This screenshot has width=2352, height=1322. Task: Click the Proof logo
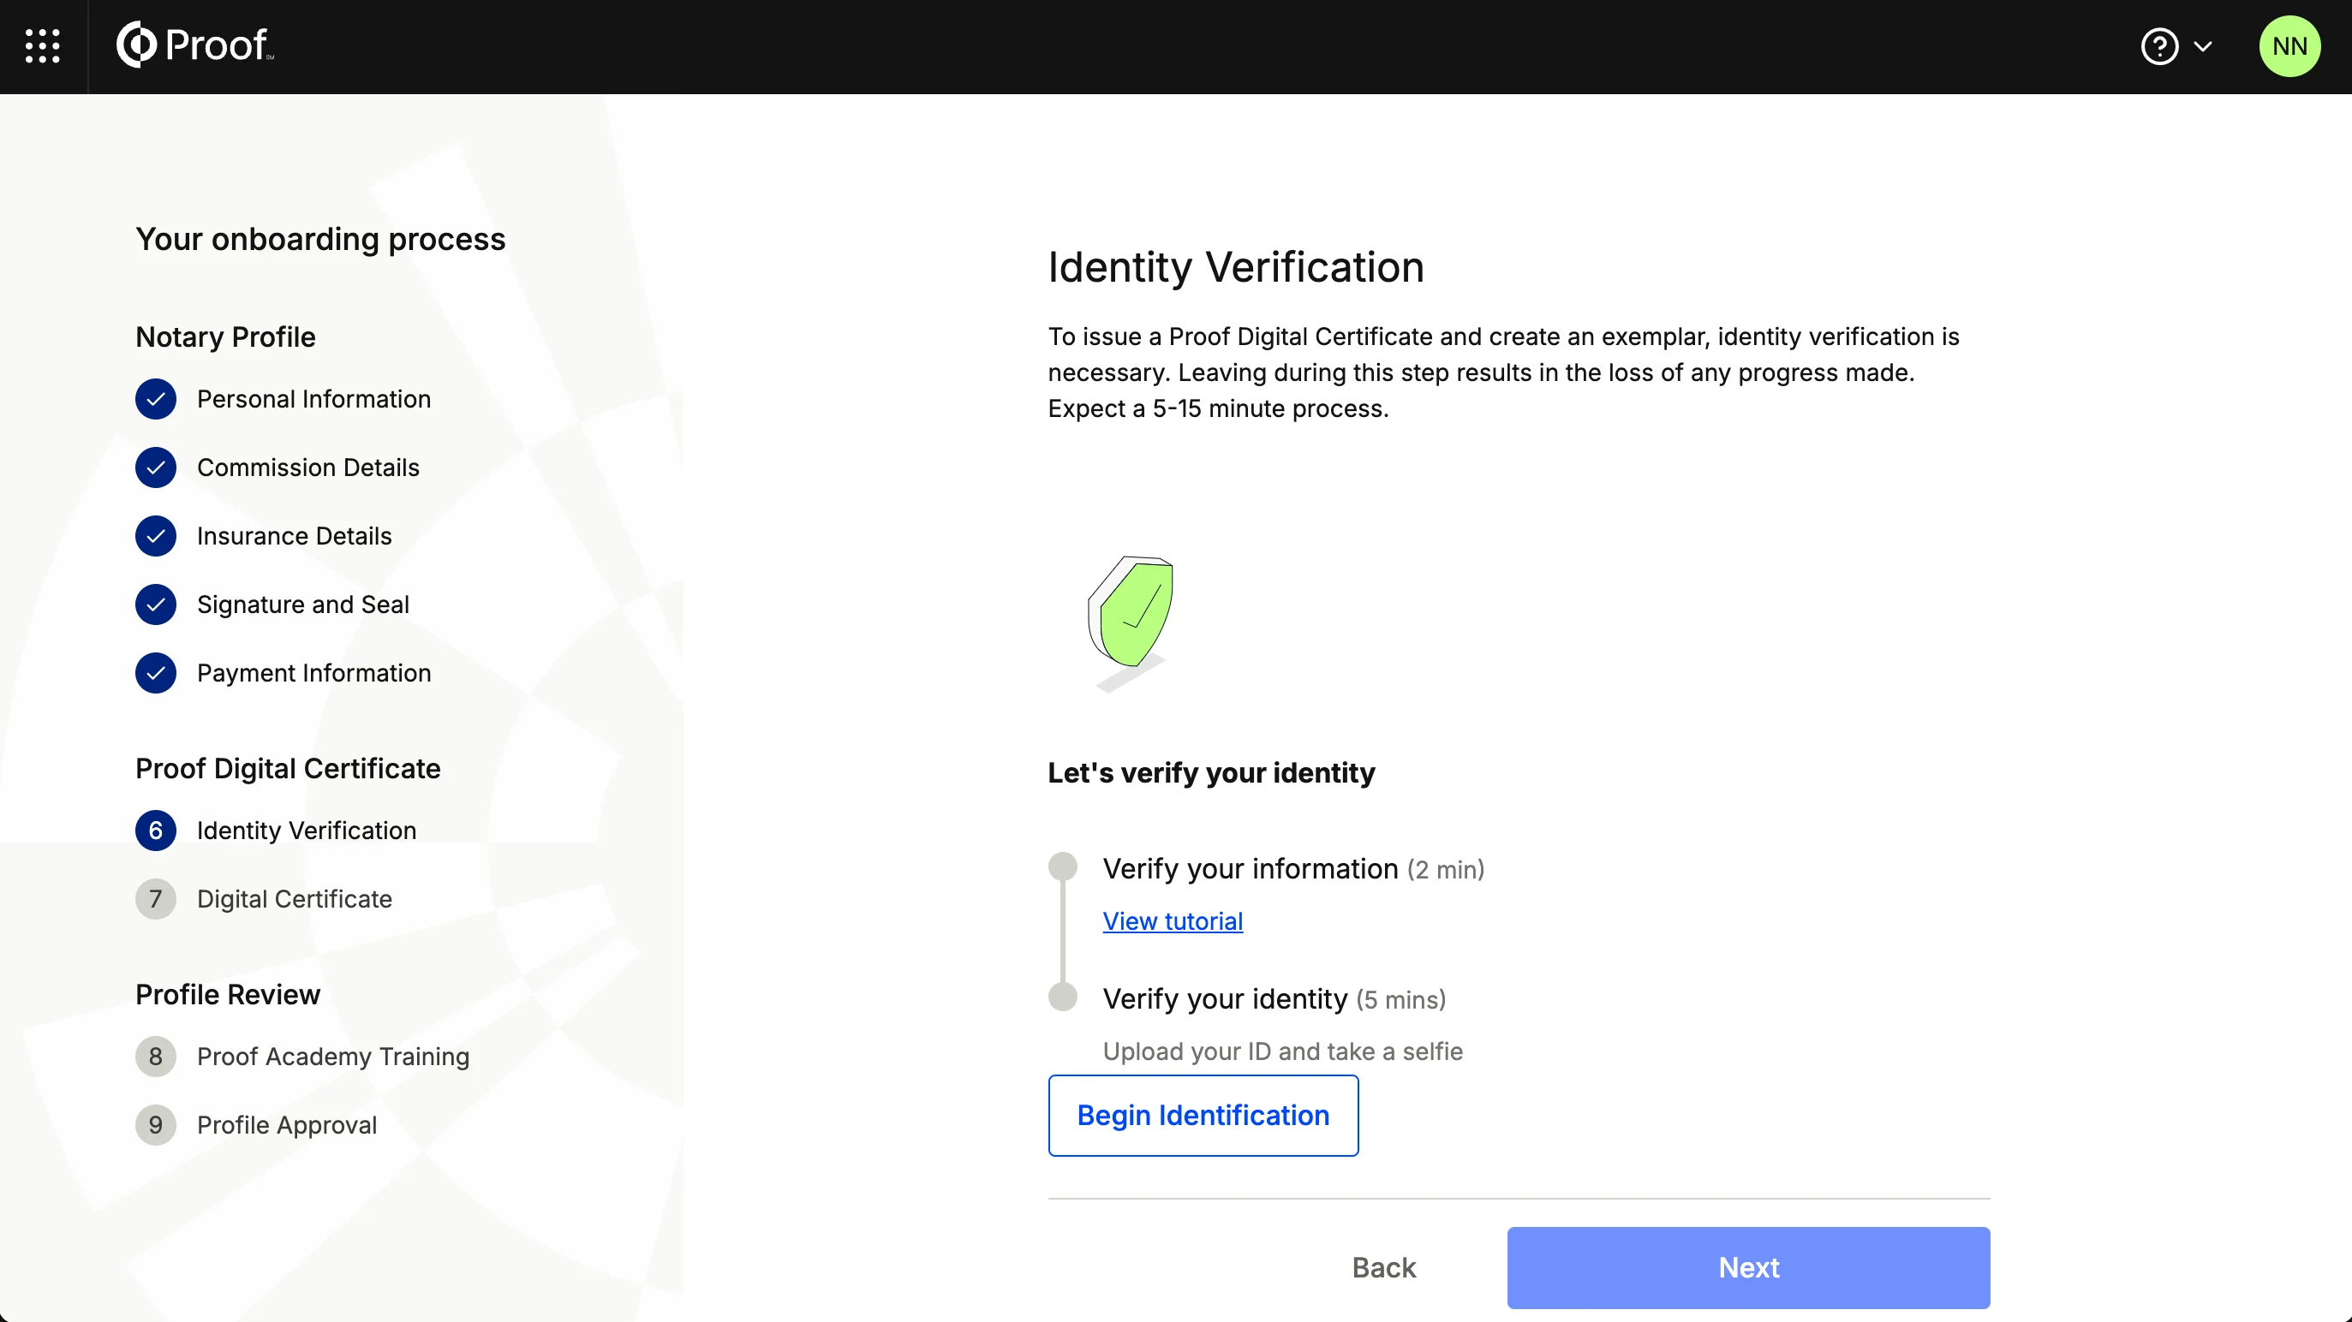point(195,45)
